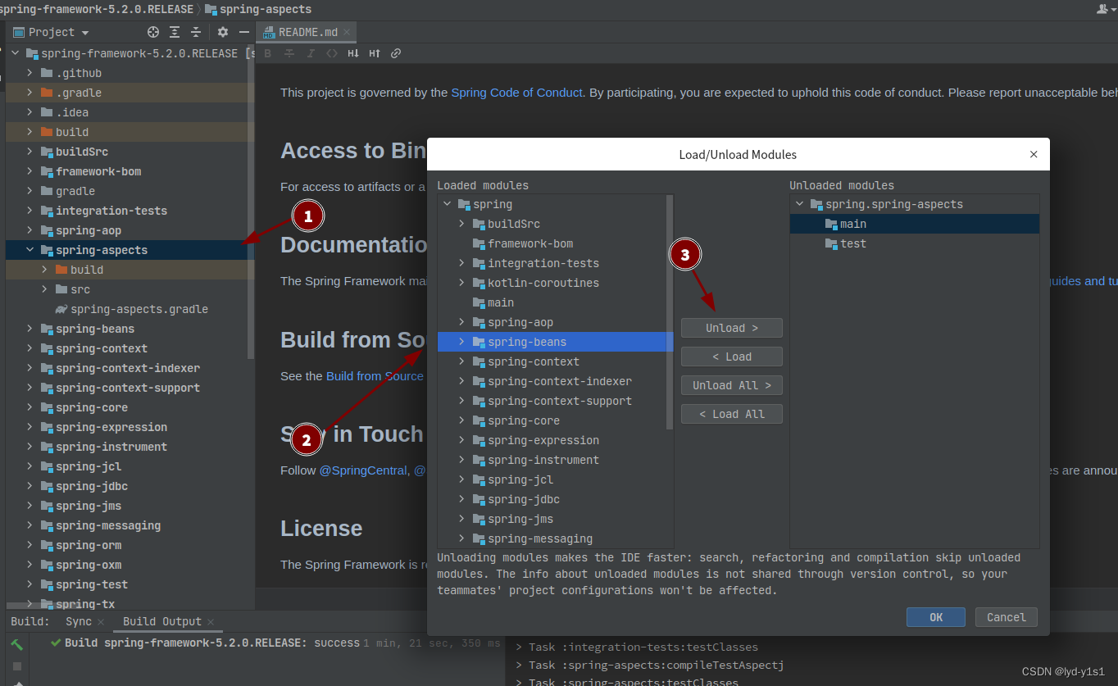Open Project panel settings gear
The width and height of the screenshot is (1118, 686).
pos(223,32)
